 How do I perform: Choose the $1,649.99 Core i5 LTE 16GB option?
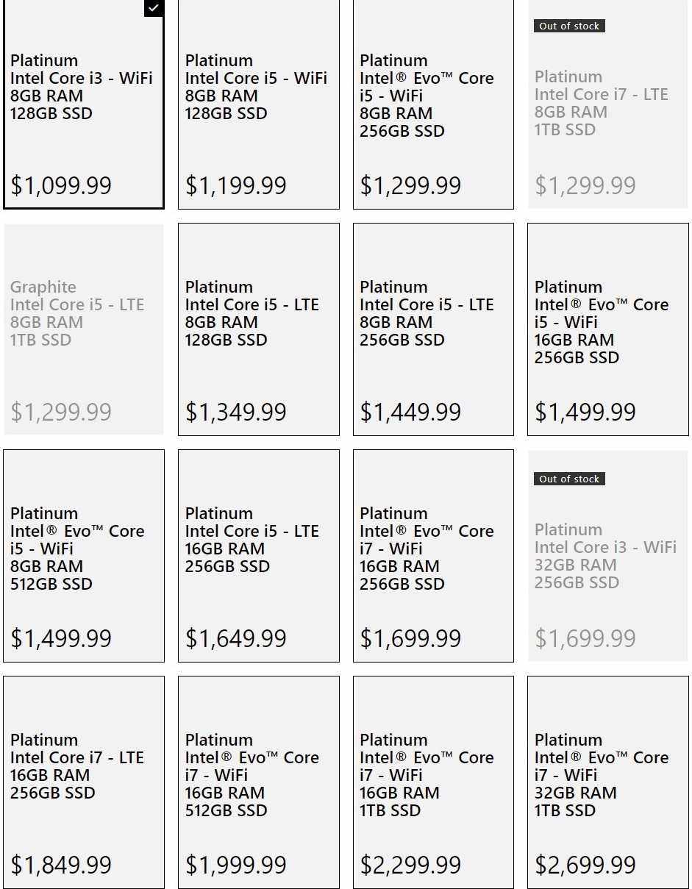(x=258, y=556)
